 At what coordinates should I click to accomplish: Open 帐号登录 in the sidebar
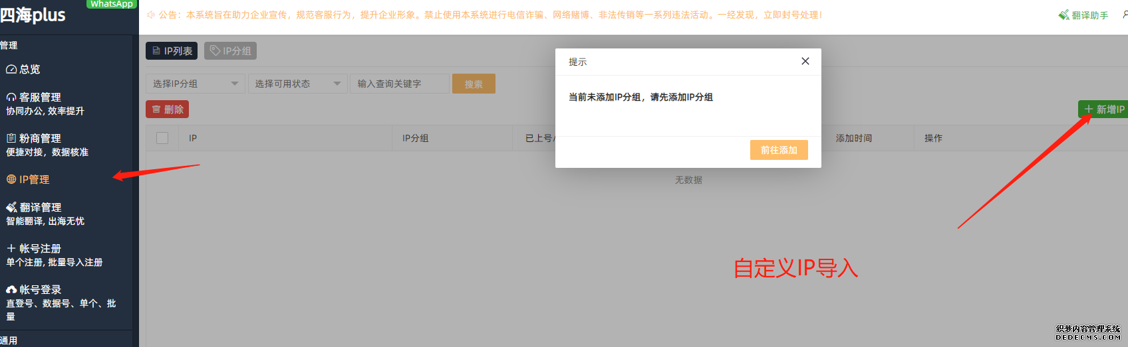40,290
